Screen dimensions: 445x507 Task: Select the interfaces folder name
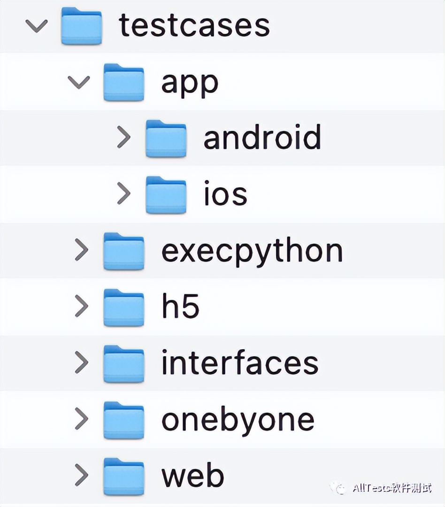(240, 362)
